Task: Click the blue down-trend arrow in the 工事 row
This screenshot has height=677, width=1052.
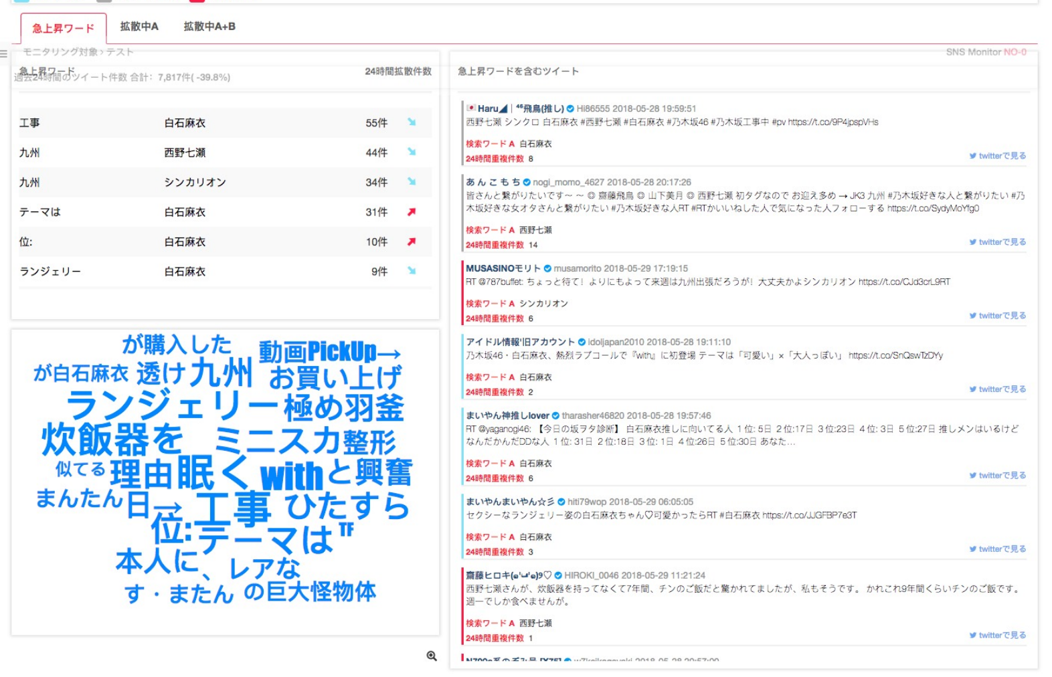Action: click(412, 122)
